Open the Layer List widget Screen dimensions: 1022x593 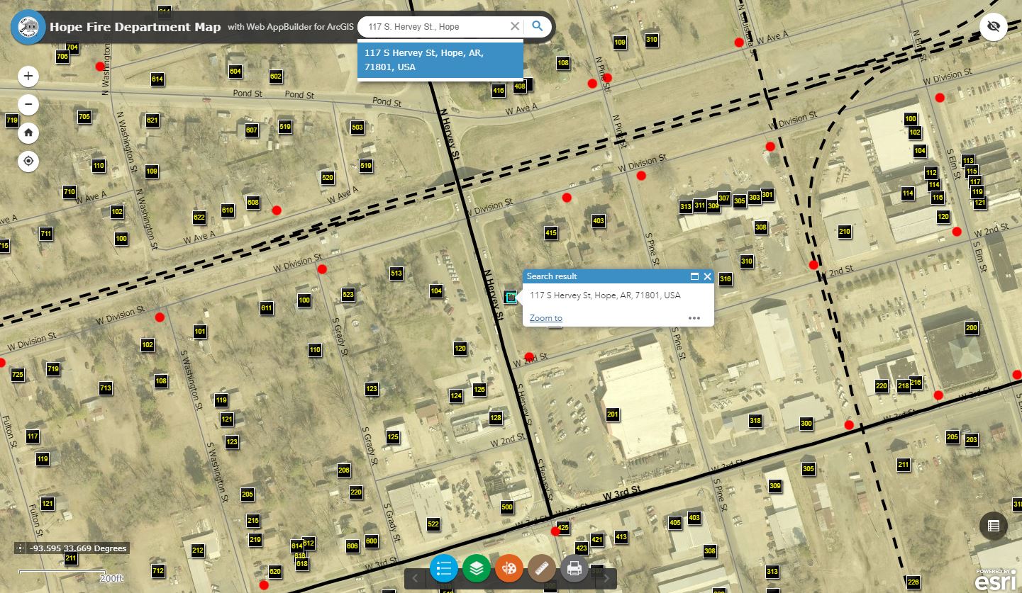(476, 567)
